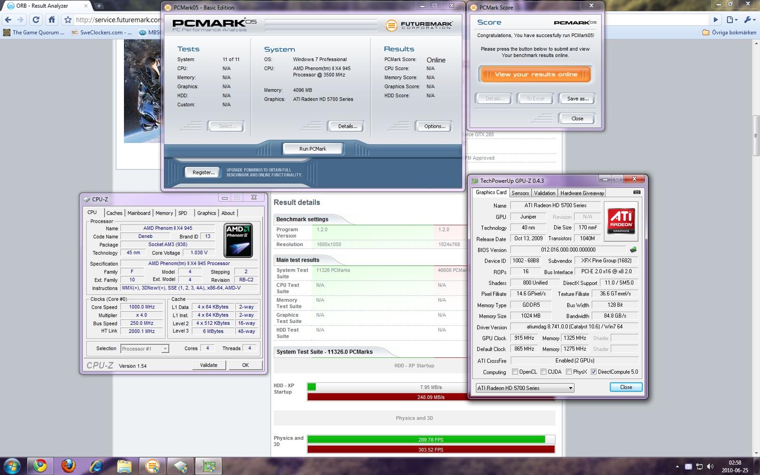Expand the Övriga bokmärken folder
Screen dimensions: 760x475
tap(729, 32)
